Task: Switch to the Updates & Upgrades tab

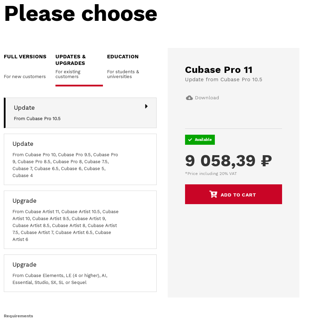Action: pos(71,60)
